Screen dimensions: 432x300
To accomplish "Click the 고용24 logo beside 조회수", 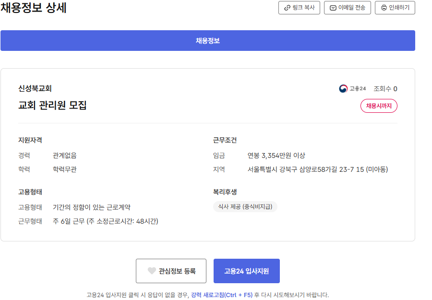I will click(x=352, y=89).
